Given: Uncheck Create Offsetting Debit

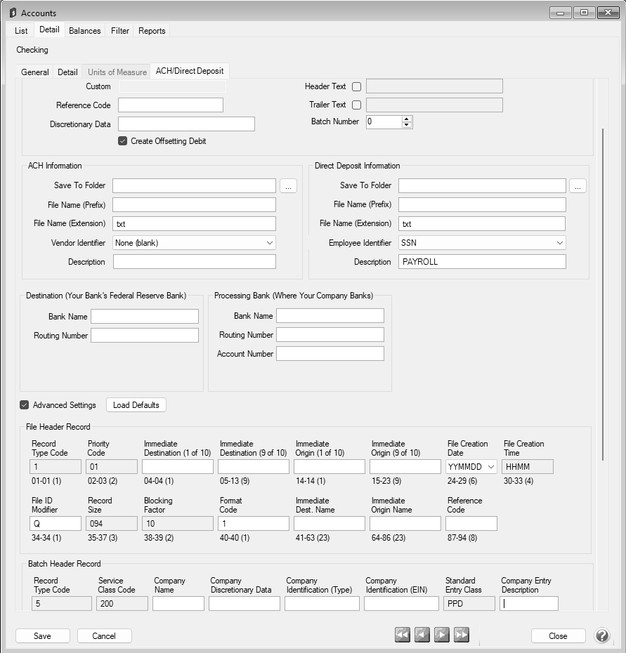Looking at the screenshot, I should (122, 140).
